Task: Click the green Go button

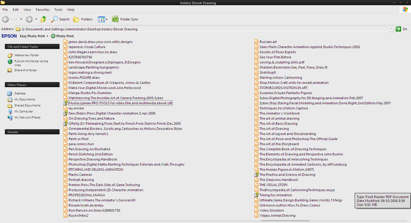Action: (401, 29)
